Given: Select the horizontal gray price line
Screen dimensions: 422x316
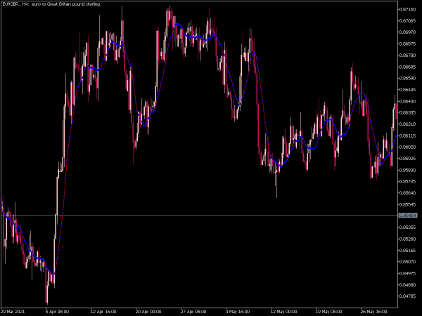Looking at the screenshot, I should pyautogui.click(x=199, y=216).
